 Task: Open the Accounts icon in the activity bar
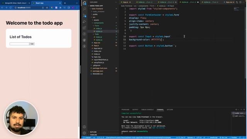point(85,127)
